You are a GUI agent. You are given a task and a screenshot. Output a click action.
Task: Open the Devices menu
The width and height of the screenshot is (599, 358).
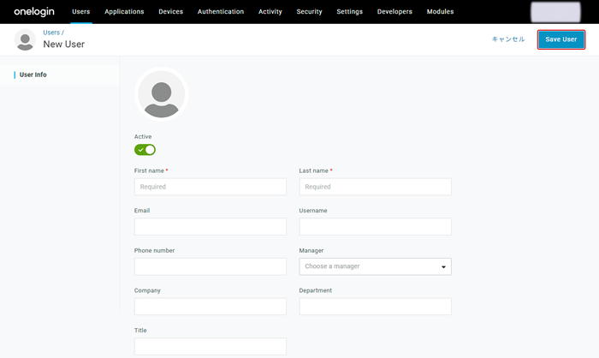tap(171, 12)
